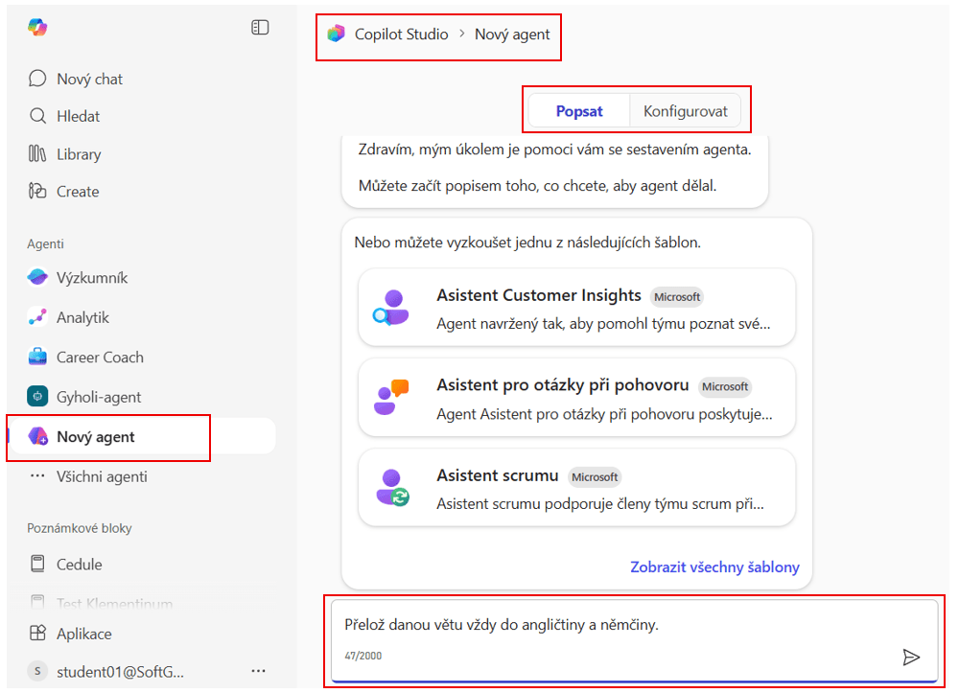
Task: Switch to the Konfigurovat tab
Action: click(685, 111)
